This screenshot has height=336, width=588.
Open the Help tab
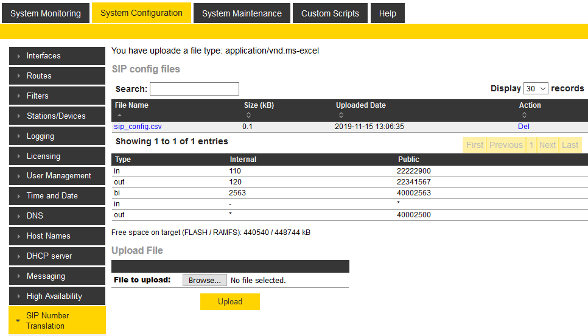[387, 13]
